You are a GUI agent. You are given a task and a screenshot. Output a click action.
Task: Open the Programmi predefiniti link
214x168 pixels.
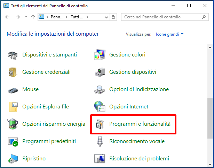click(x=49, y=141)
